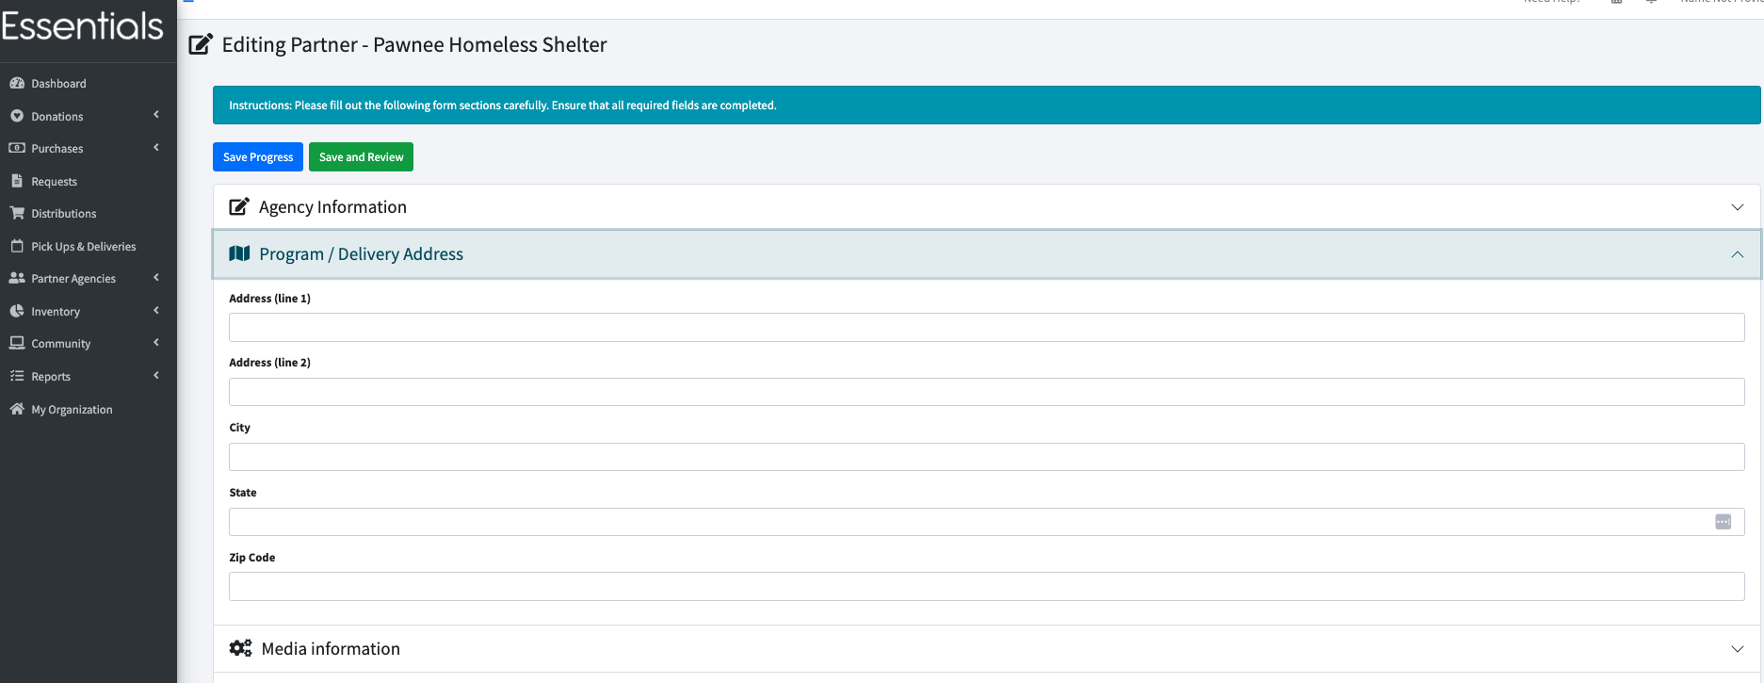The height and width of the screenshot is (683, 1764).
Task: Click the Reports list icon
Action: (17, 376)
